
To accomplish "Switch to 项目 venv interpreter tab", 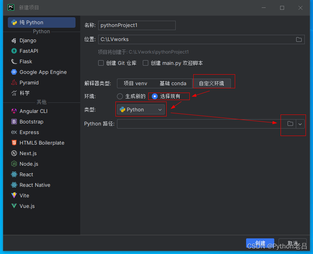I will [x=135, y=83].
